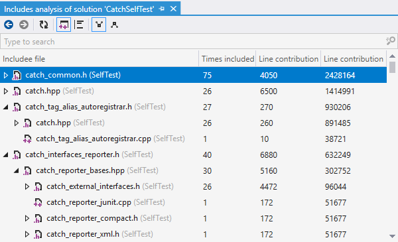Click the value 930206
This screenshot has width=398, height=242.
pyautogui.click(x=338, y=107)
